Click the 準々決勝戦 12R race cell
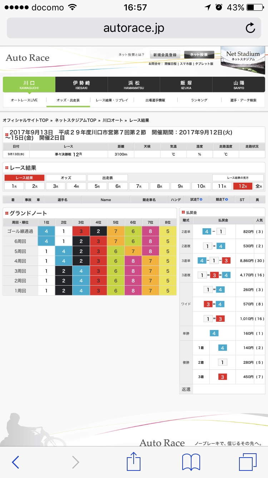The height and width of the screenshot is (478, 268). (x=68, y=154)
